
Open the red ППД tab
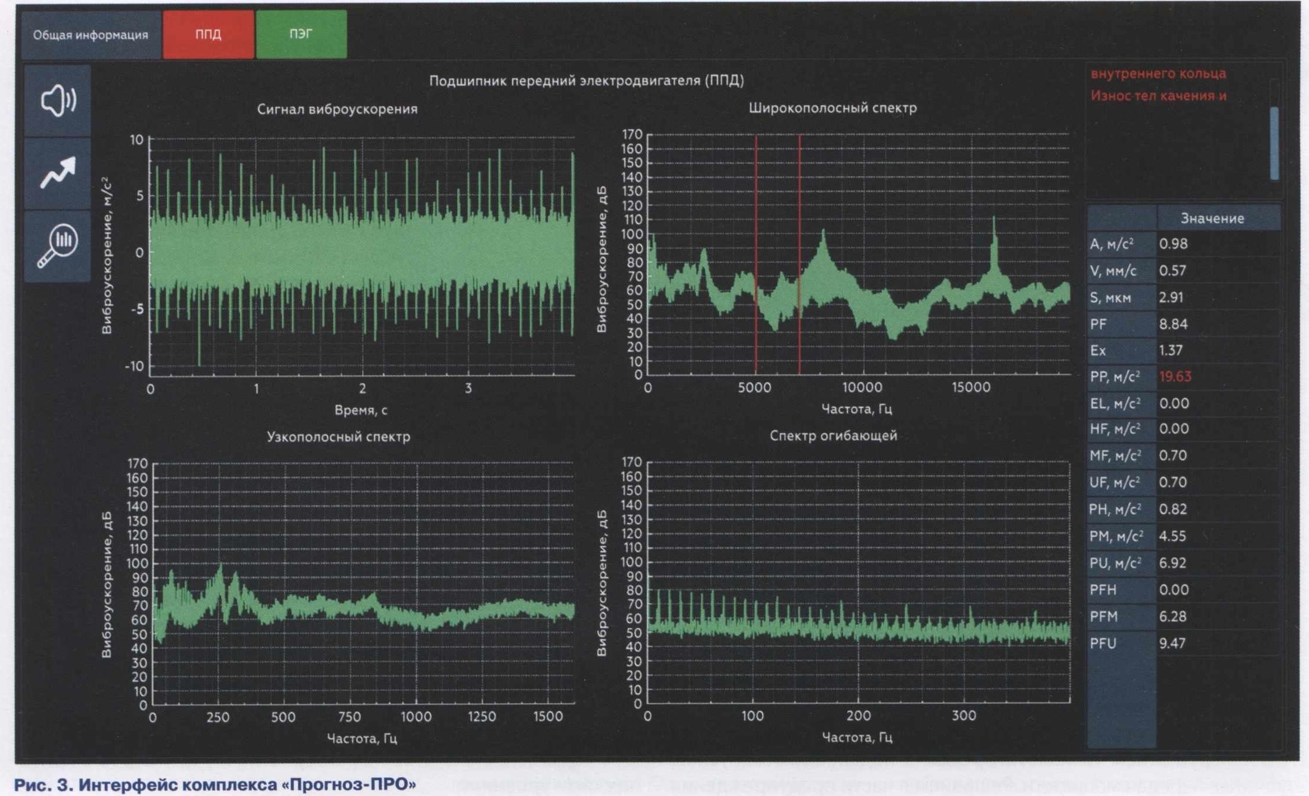click(x=208, y=35)
